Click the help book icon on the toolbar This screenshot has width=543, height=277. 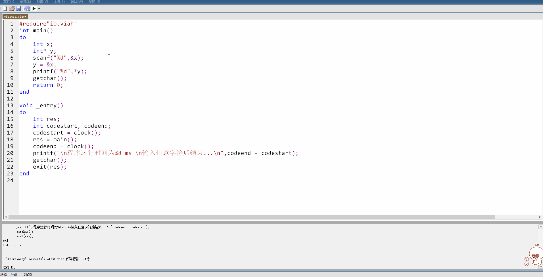[x=27, y=9]
